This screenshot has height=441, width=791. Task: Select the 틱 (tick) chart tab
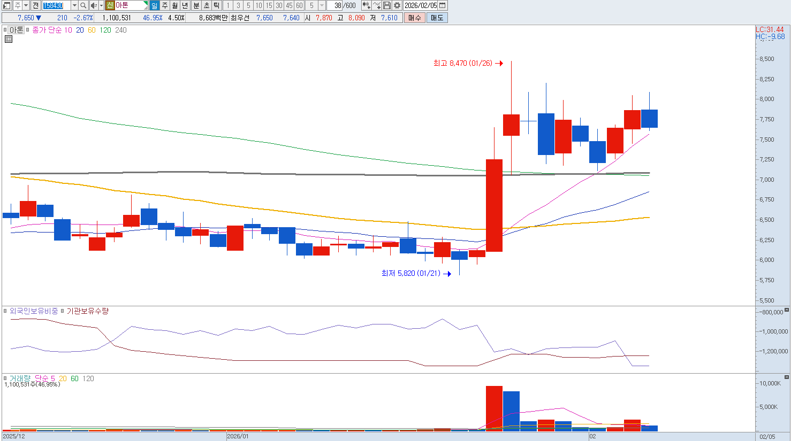216,5
